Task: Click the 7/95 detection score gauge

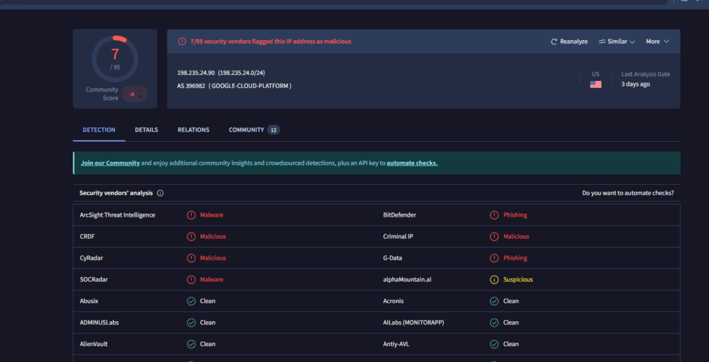Action: click(115, 58)
